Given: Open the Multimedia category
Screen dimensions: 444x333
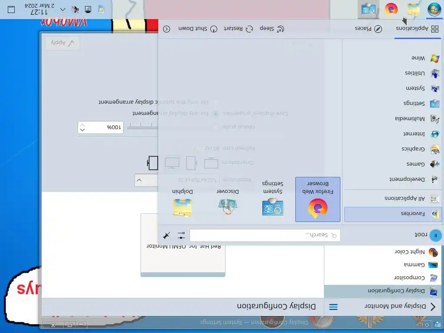Looking at the screenshot, I should [392, 119].
